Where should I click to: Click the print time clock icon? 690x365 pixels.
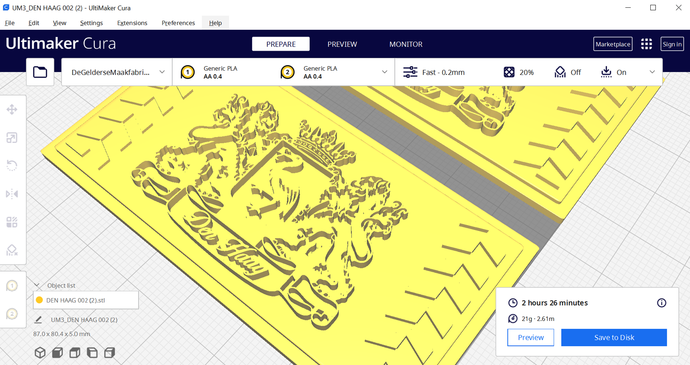click(513, 303)
